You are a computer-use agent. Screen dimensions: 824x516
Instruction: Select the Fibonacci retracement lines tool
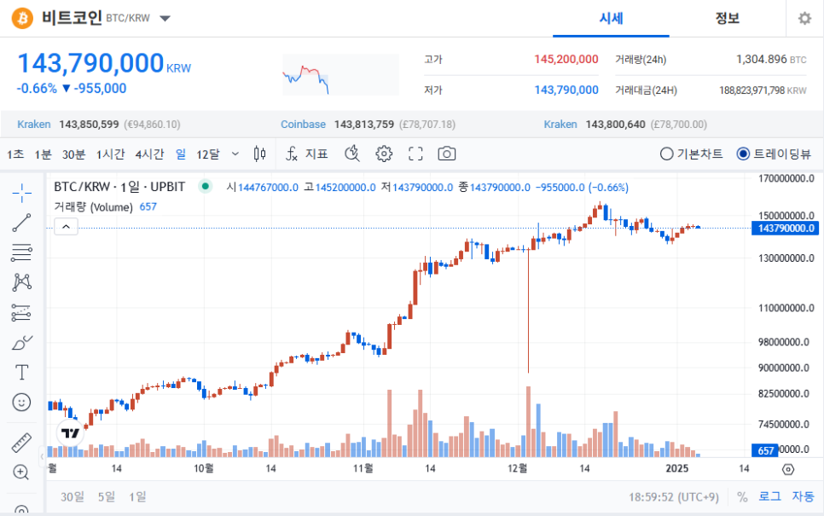click(x=21, y=252)
